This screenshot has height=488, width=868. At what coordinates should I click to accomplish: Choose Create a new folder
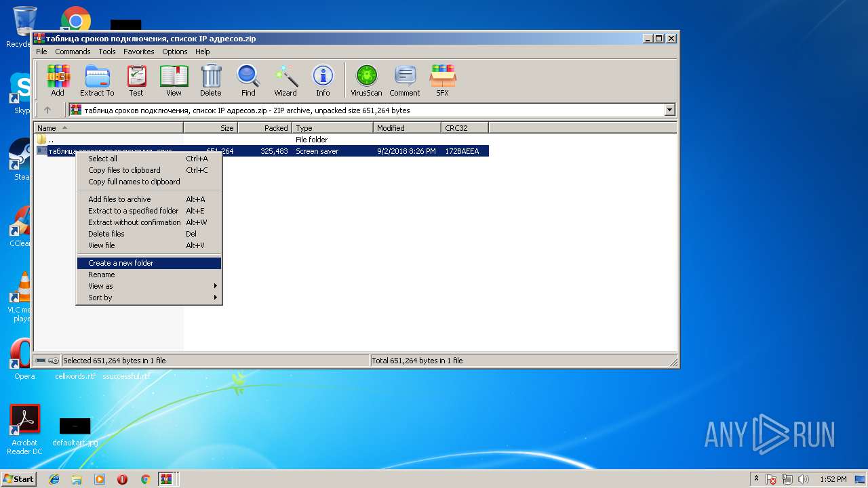coord(149,263)
